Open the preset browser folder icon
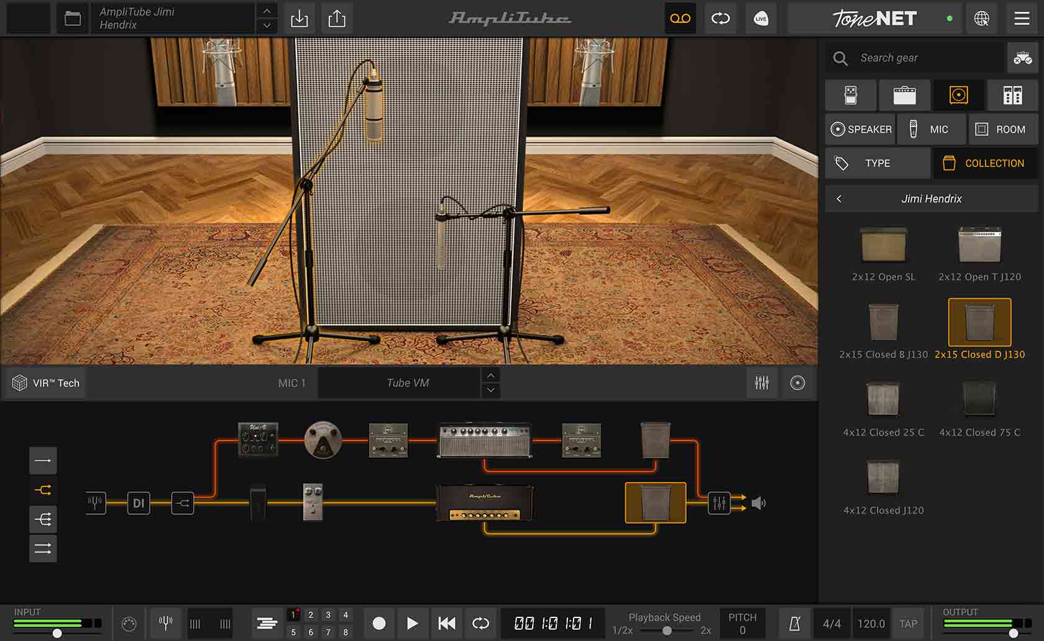 (73, 19)
